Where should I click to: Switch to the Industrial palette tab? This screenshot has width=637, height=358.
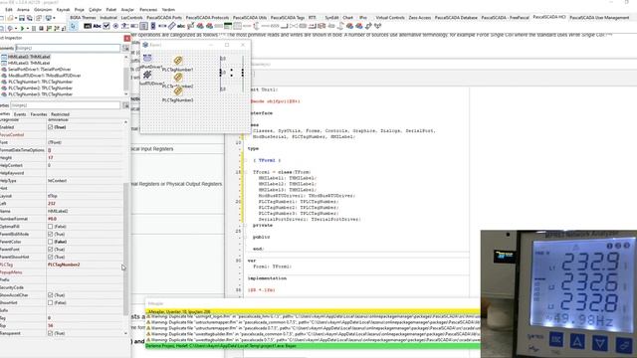tap(108, 18)
